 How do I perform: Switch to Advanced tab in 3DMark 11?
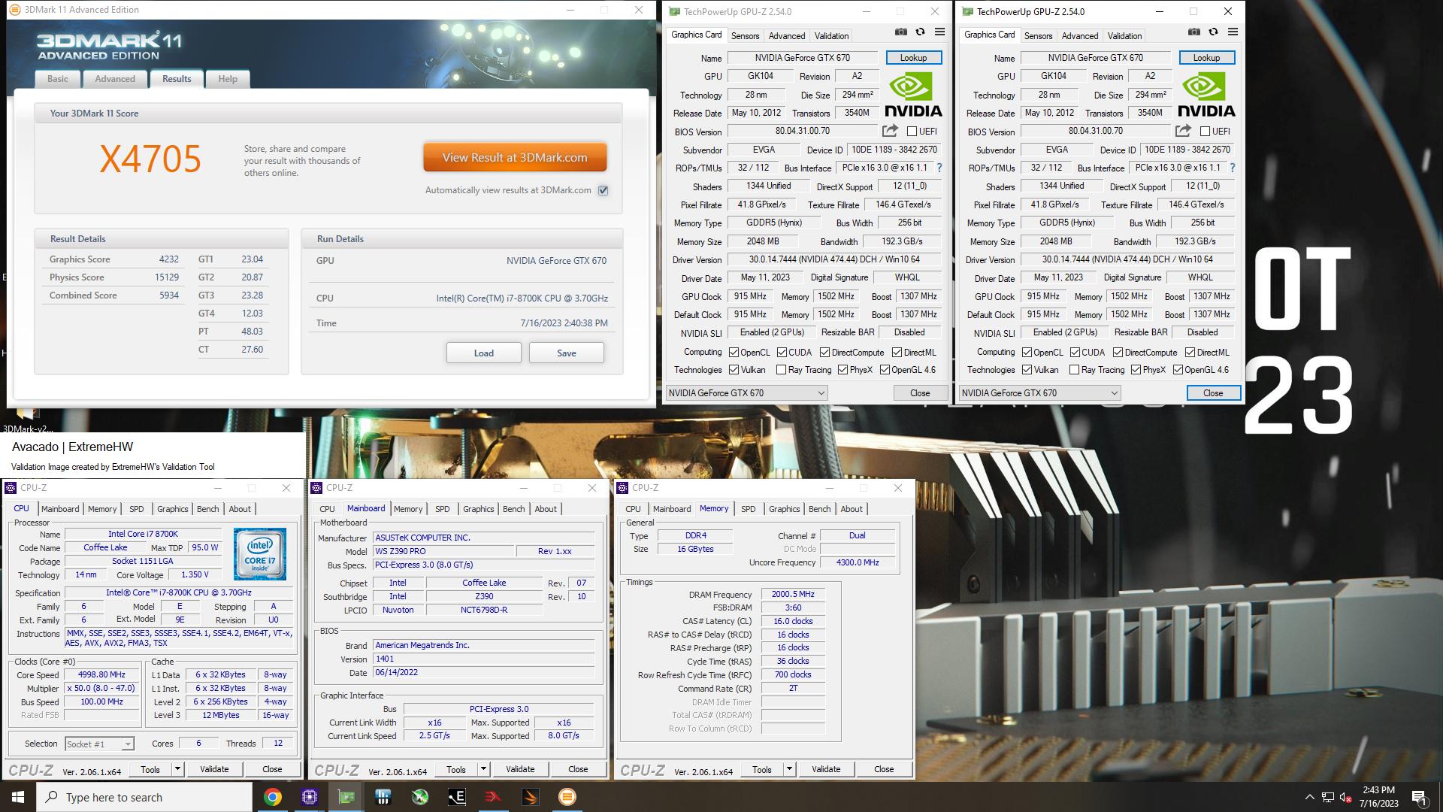tap(115, 79)
